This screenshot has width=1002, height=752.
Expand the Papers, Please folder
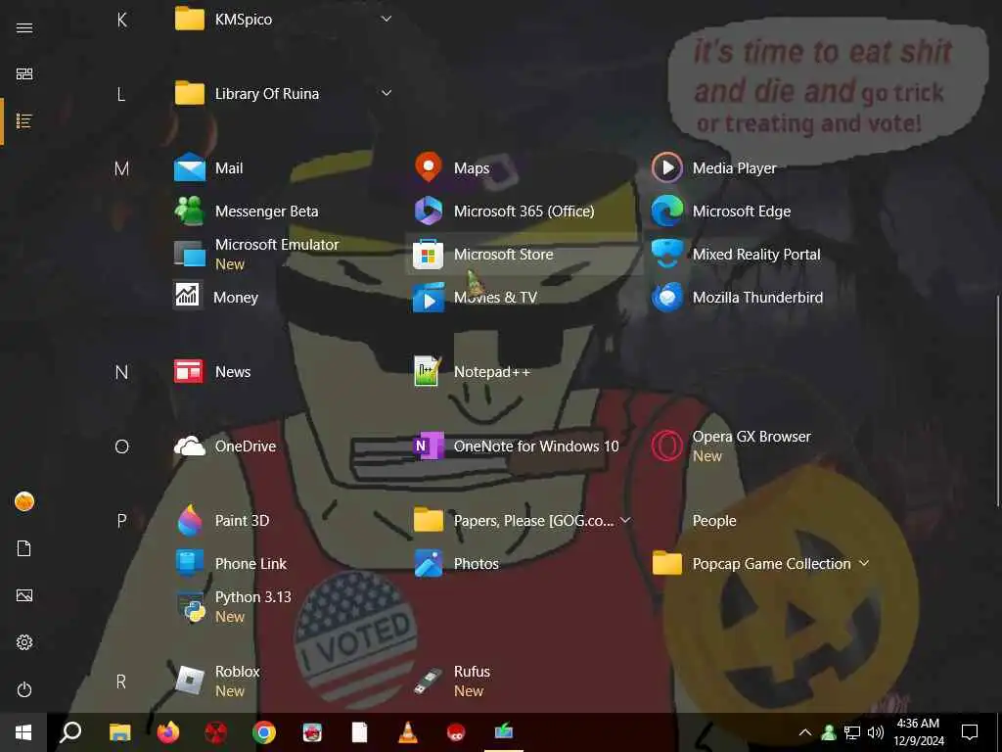[625, 521]
